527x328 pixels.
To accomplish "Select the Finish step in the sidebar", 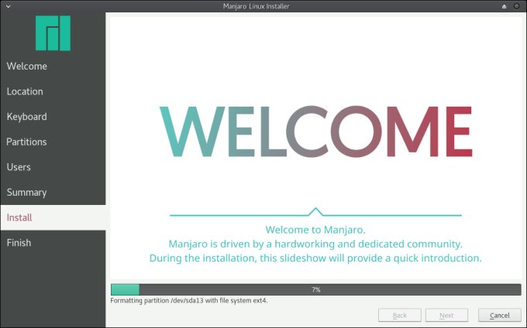I will (x=53, y=242).
